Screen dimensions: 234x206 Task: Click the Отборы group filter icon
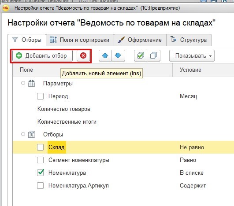point(31,134)
